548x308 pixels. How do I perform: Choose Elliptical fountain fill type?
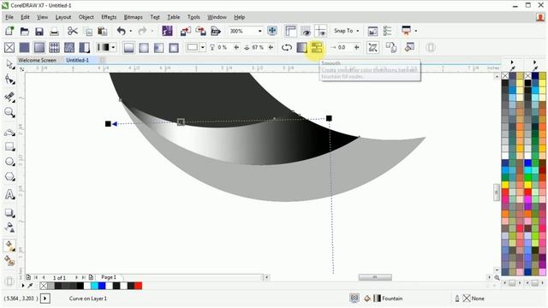pyautogui.click(x=144, y=47)
